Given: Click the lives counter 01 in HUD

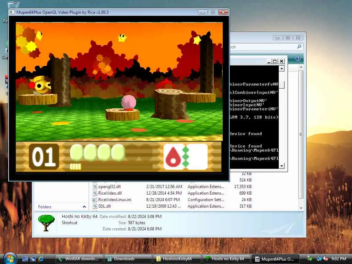Looking at the screenshot, I should [x=44, y=156].
